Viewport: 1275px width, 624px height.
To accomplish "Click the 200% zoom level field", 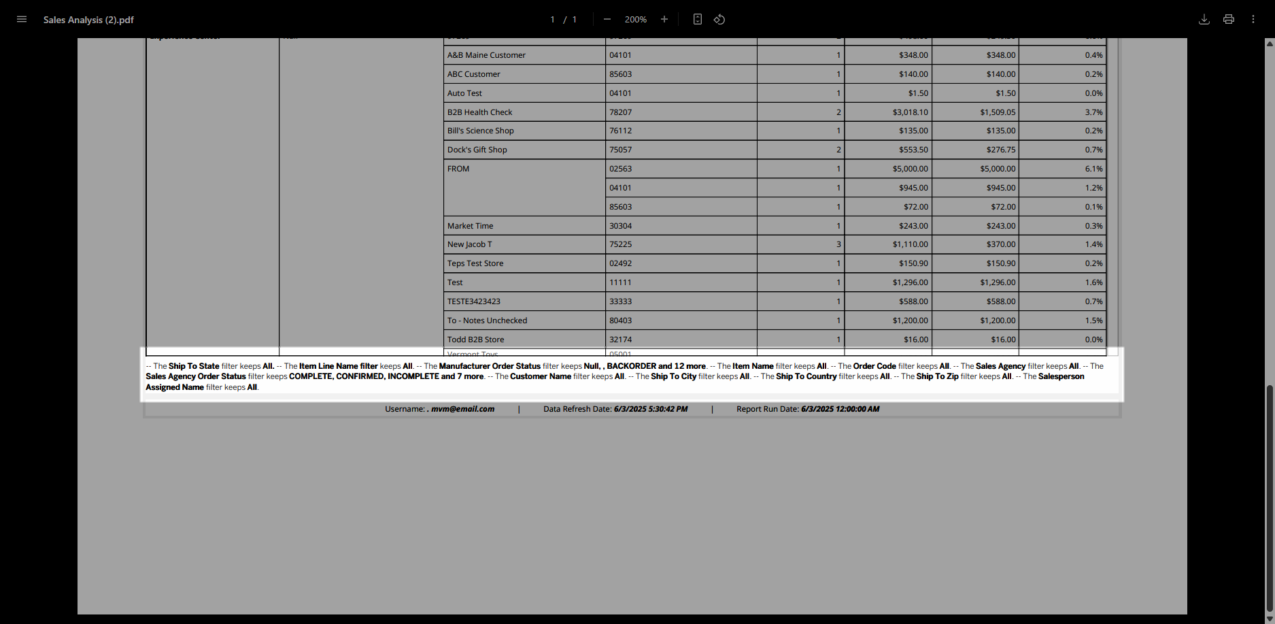I will click(636, 20).
